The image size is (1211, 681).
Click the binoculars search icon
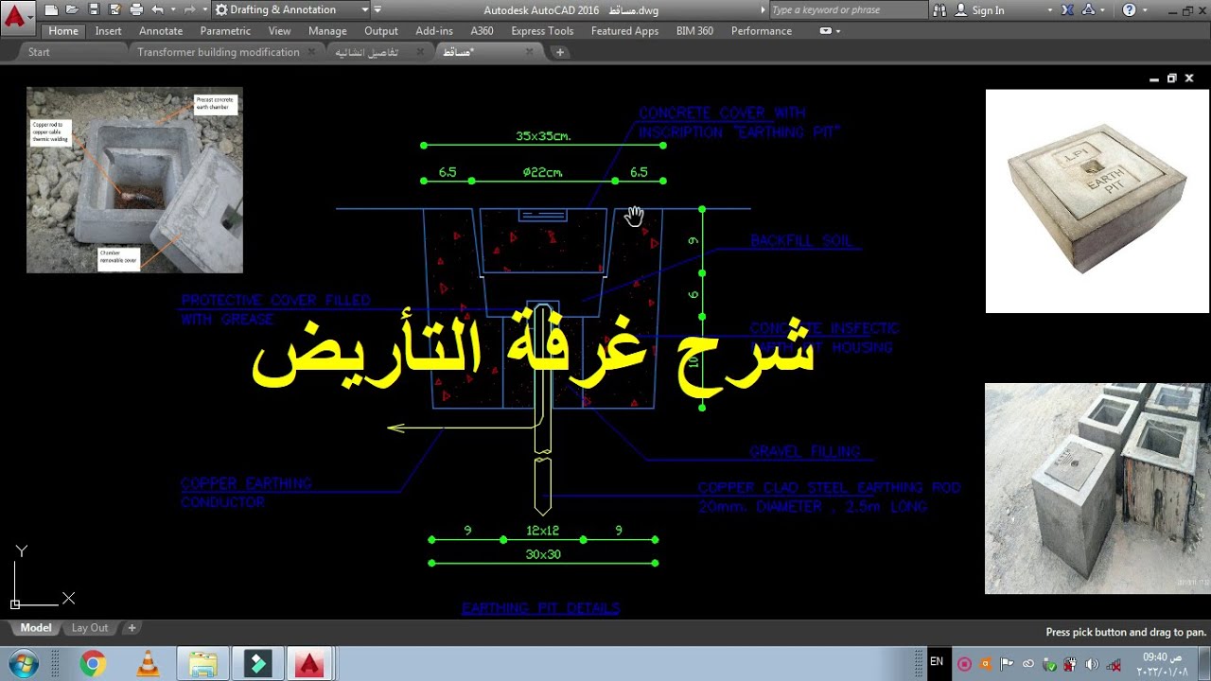[939, 9]
